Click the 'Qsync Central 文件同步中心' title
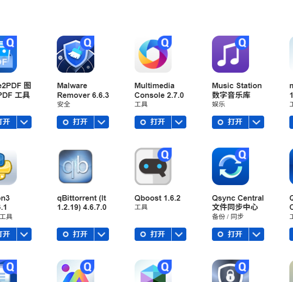Screen dimensions: 293x282 (238, 202)
